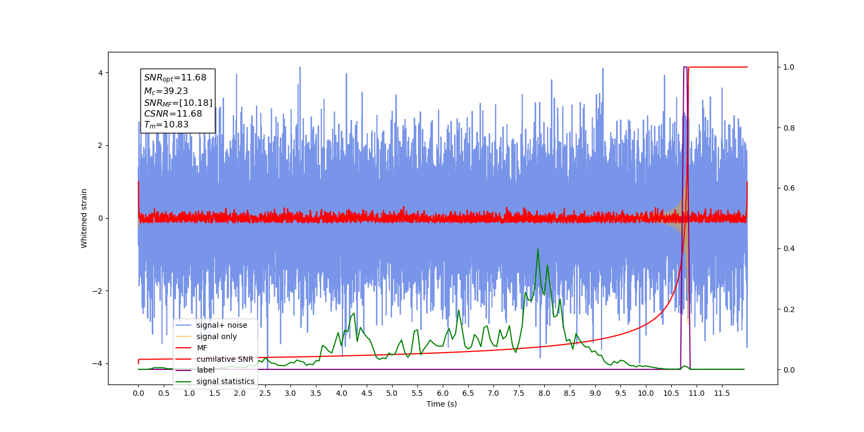
Task: Click the SNRMF=[10.18] annotation
Action: tap(178, 103)
